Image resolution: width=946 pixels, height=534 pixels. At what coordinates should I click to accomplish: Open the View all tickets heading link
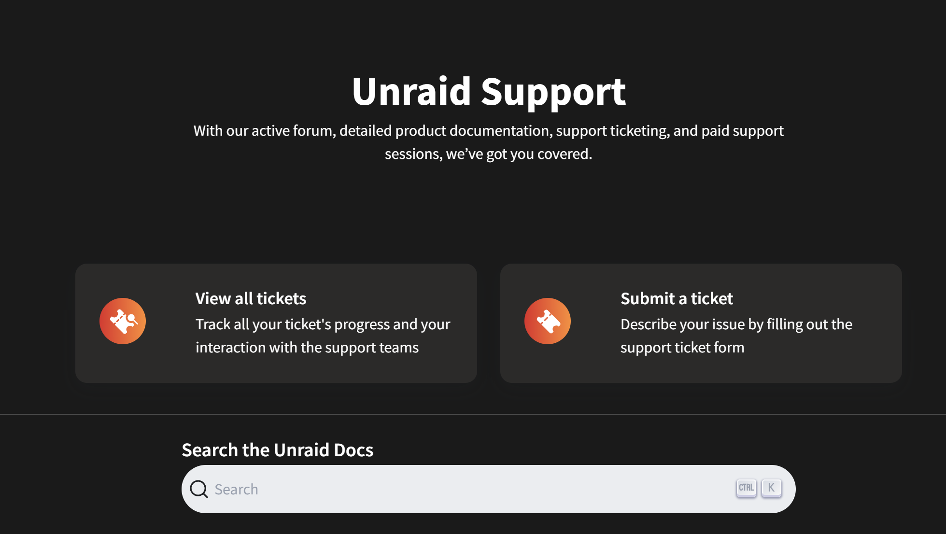point(251,298)
